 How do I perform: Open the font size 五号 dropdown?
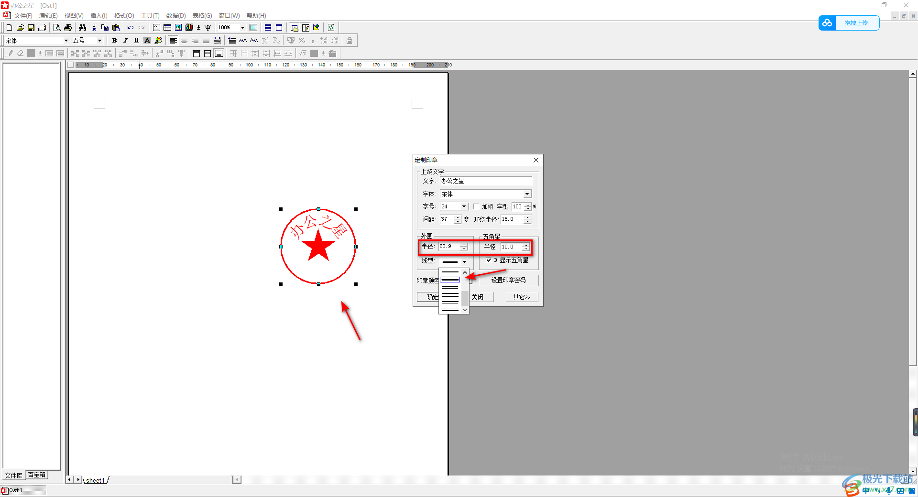point(99,41)
